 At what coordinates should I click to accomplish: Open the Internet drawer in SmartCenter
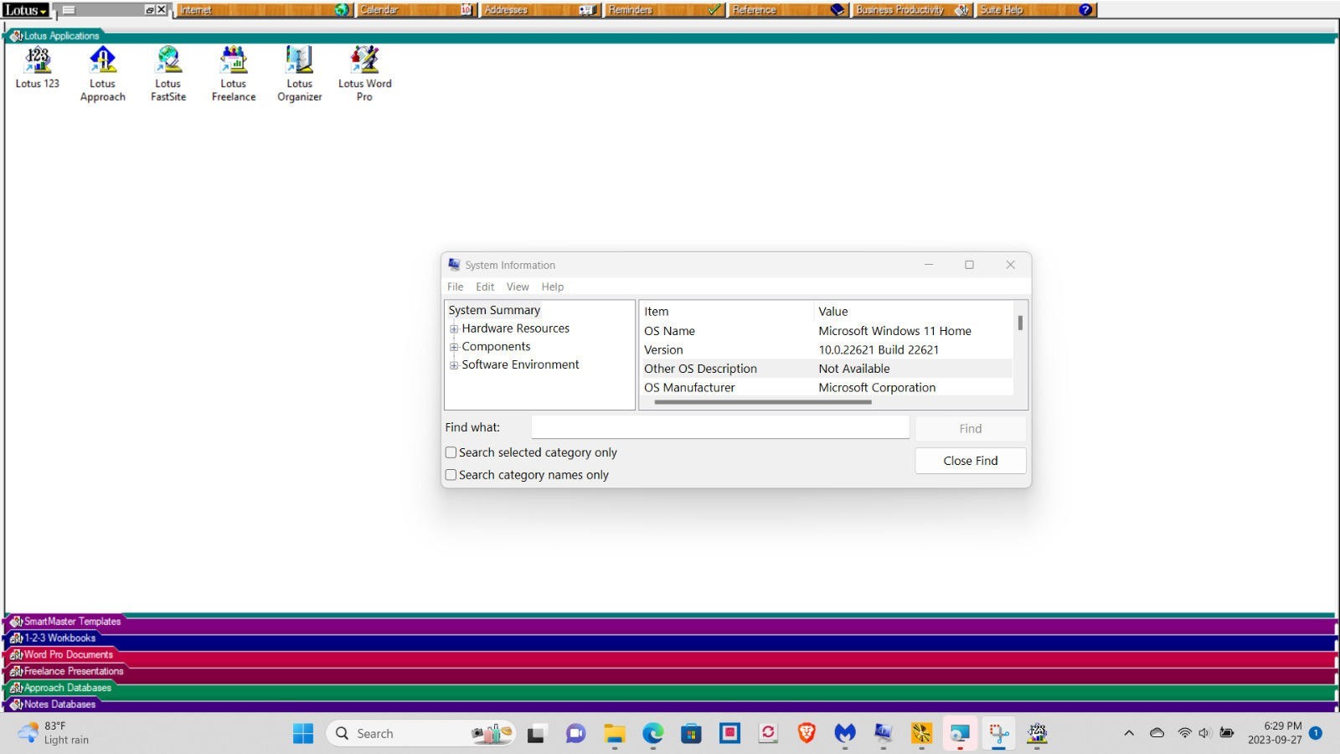tap(265, 10)
